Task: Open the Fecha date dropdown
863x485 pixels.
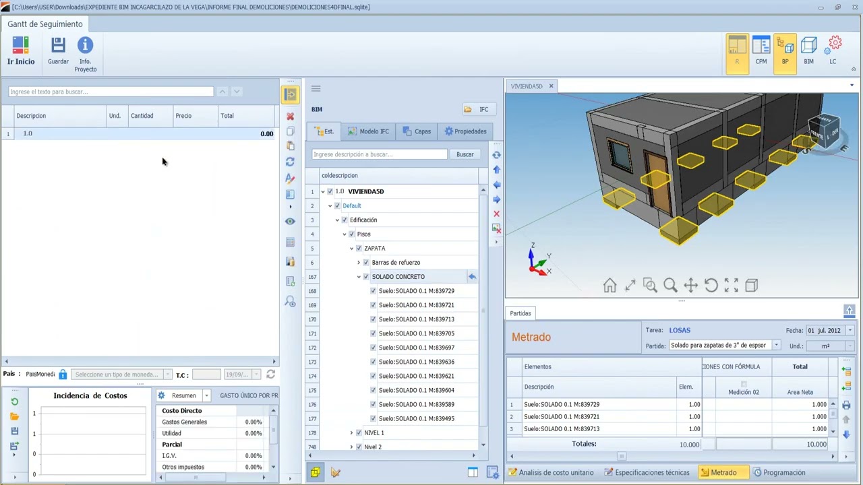Action: coord(850,331)
